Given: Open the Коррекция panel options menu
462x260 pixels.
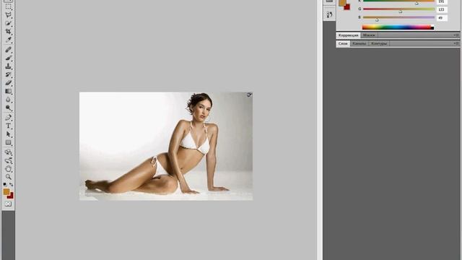Looking at the screenshot, I should click(456, 35).
